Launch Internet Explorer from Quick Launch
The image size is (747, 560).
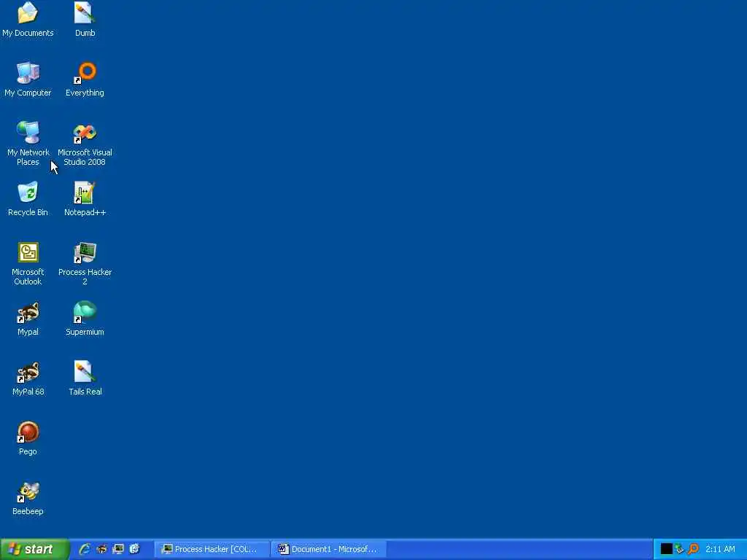coord(85,549)
